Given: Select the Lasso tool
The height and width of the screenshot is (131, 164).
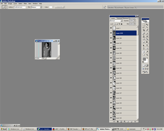Looking at the screenshot, I should point(144,28).
